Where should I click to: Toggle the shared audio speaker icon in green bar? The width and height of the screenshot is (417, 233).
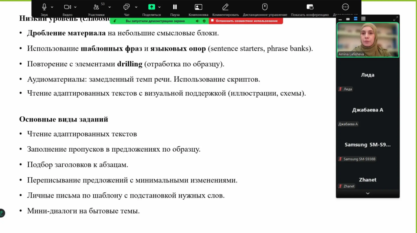click(x=198, y=21)
